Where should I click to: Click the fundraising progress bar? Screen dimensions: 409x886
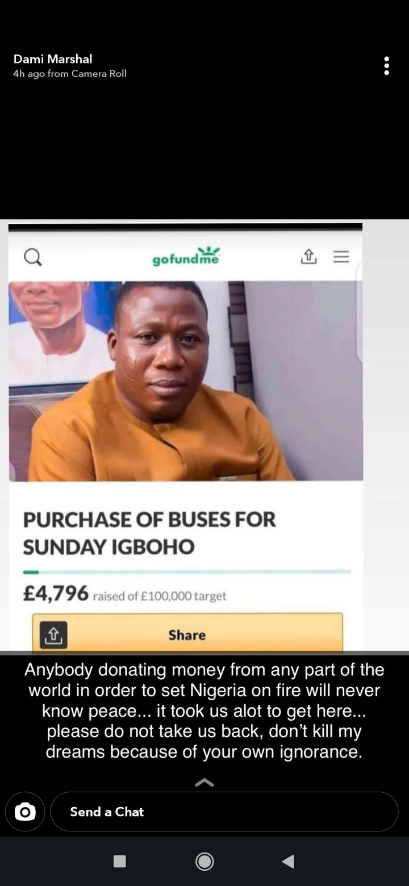(187, 571)
